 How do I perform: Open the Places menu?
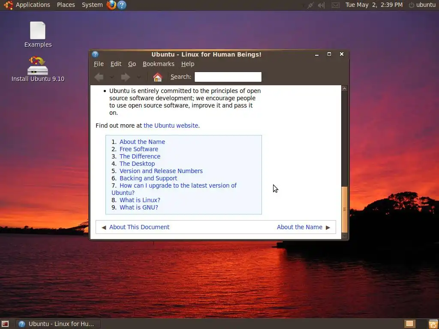point(66,5)
